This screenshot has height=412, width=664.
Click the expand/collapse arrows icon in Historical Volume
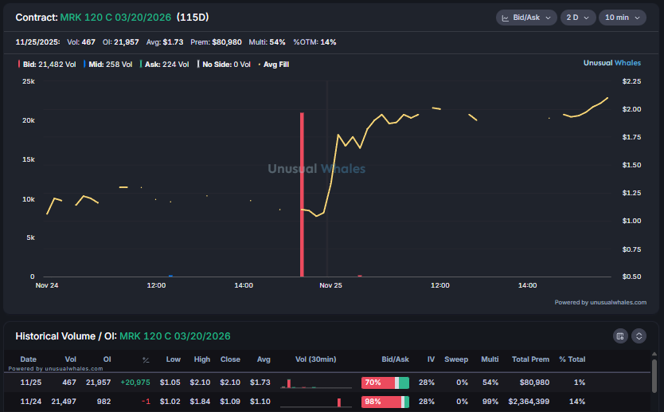click(639, 336)
